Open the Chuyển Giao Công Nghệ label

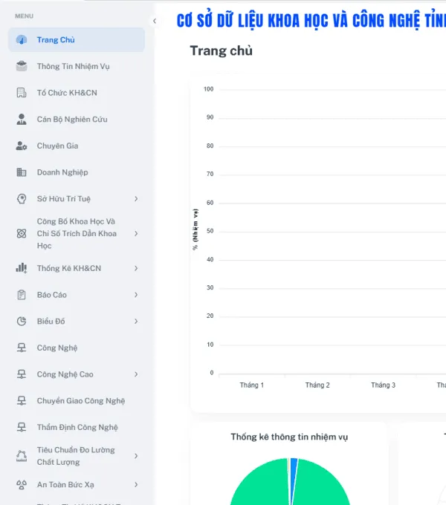pos(81,400)
